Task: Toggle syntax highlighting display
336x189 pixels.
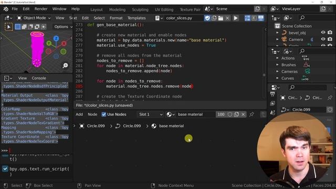Action: tap(261, 18)
